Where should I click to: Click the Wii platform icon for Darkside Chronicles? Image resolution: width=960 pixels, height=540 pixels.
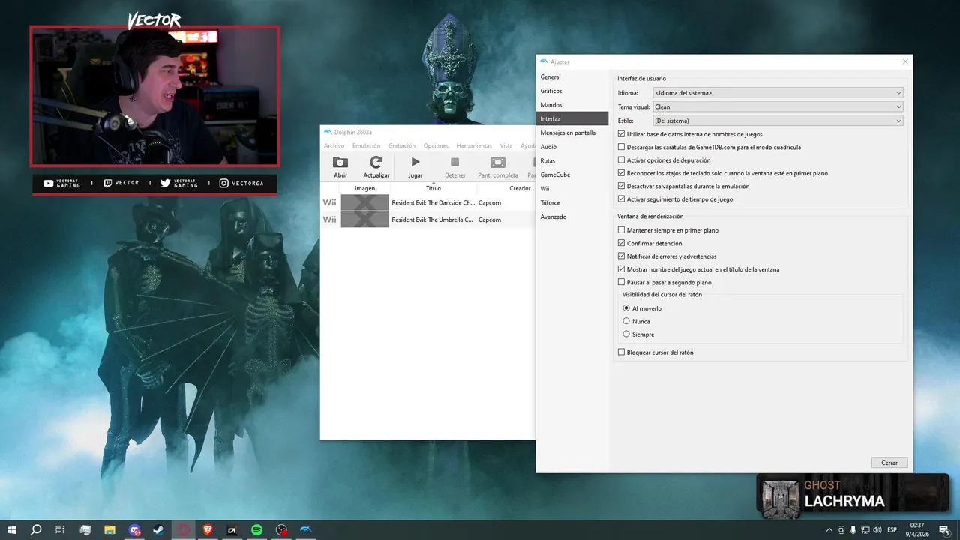330,202
